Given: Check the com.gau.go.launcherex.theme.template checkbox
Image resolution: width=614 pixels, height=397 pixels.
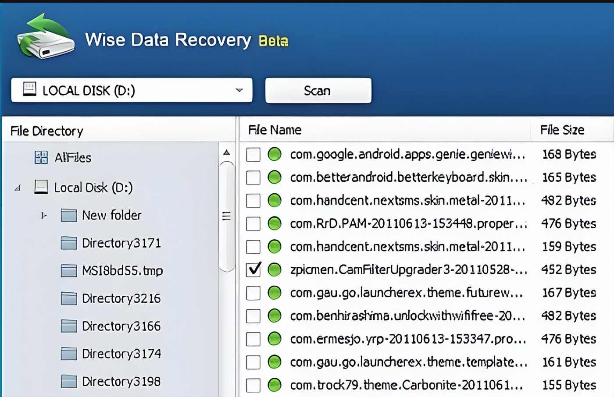Looking at the screenshot, I should tap(253, 362).
